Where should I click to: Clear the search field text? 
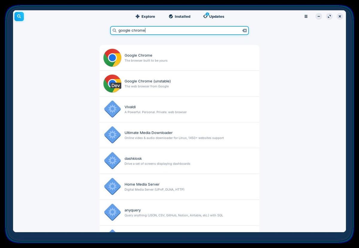[244, 31]
